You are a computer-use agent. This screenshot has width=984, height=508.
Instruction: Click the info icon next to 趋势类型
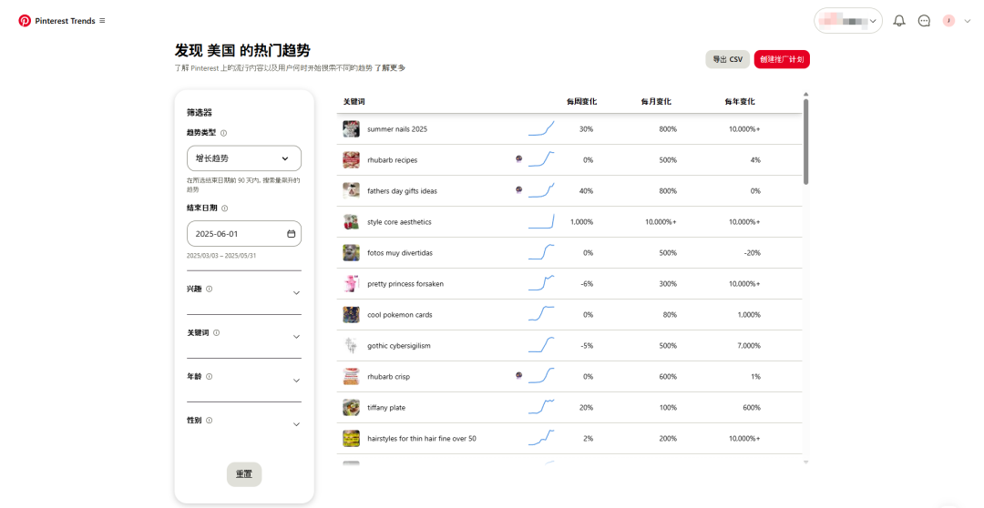click(224, 133)
